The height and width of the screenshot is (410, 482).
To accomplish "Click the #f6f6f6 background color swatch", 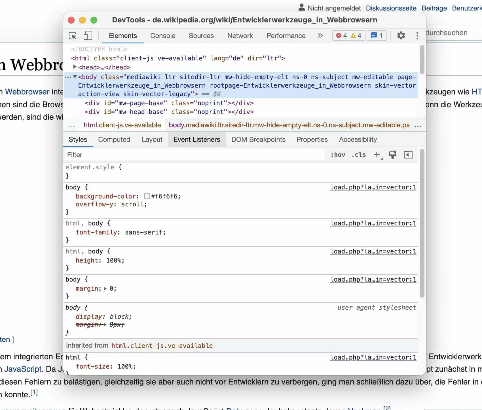I will [x=147, y=196].
